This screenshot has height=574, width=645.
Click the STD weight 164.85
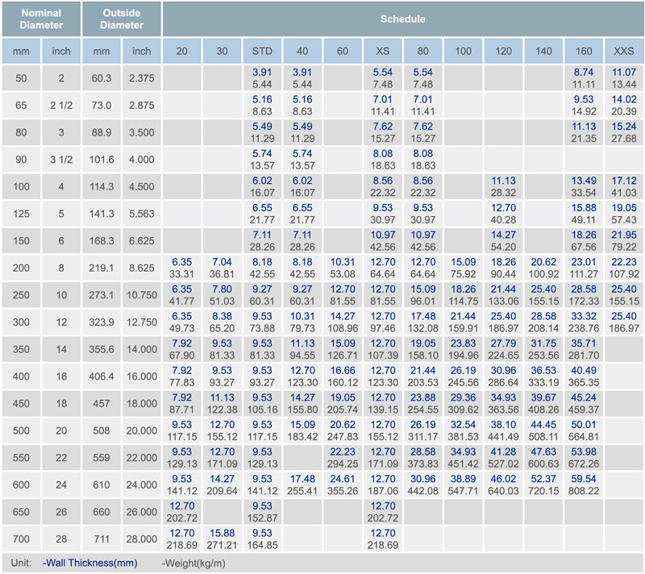coord(262,545)
